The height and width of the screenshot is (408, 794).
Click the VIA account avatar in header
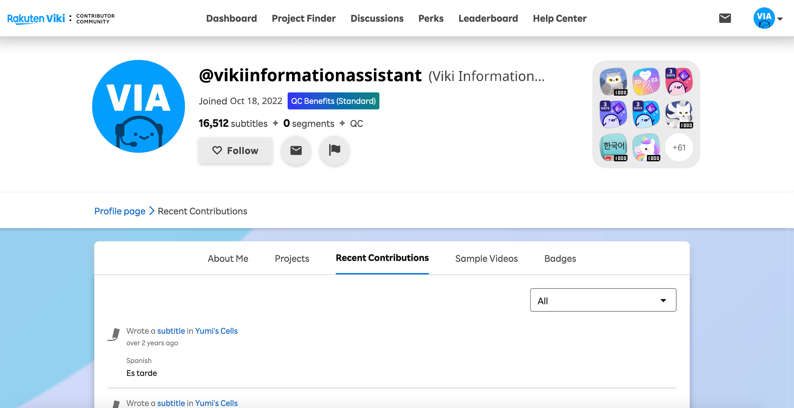(764, 18)
